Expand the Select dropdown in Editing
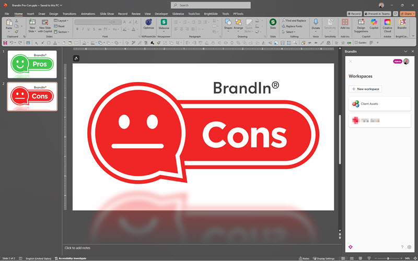This screenshot has height=261, width=418. 290,32
